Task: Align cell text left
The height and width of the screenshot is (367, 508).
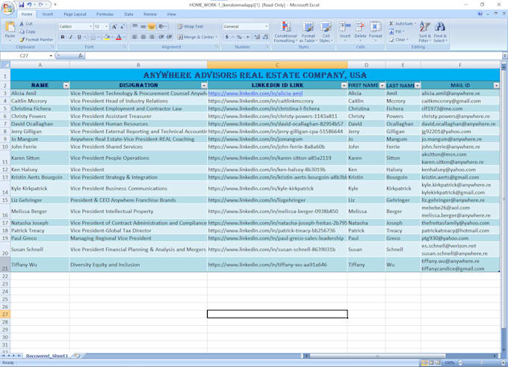Action: pos(134,37)
